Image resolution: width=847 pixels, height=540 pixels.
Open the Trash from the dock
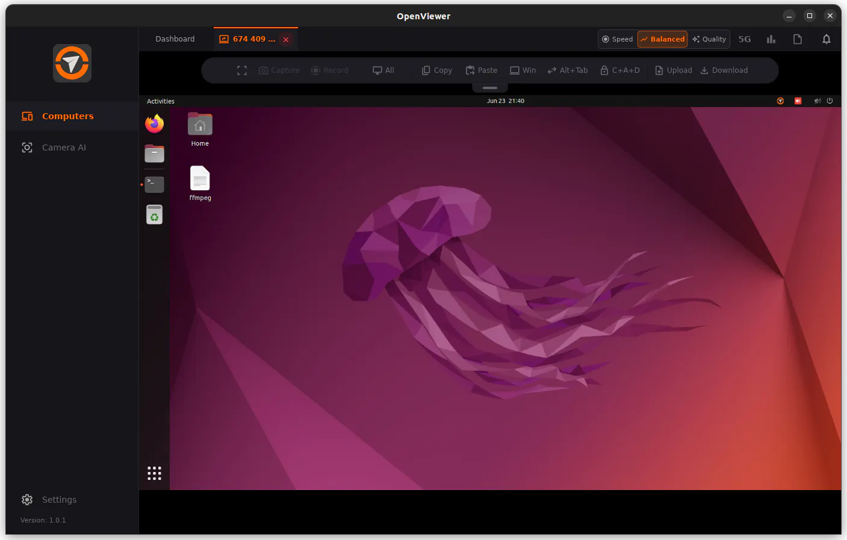(155, 214)
